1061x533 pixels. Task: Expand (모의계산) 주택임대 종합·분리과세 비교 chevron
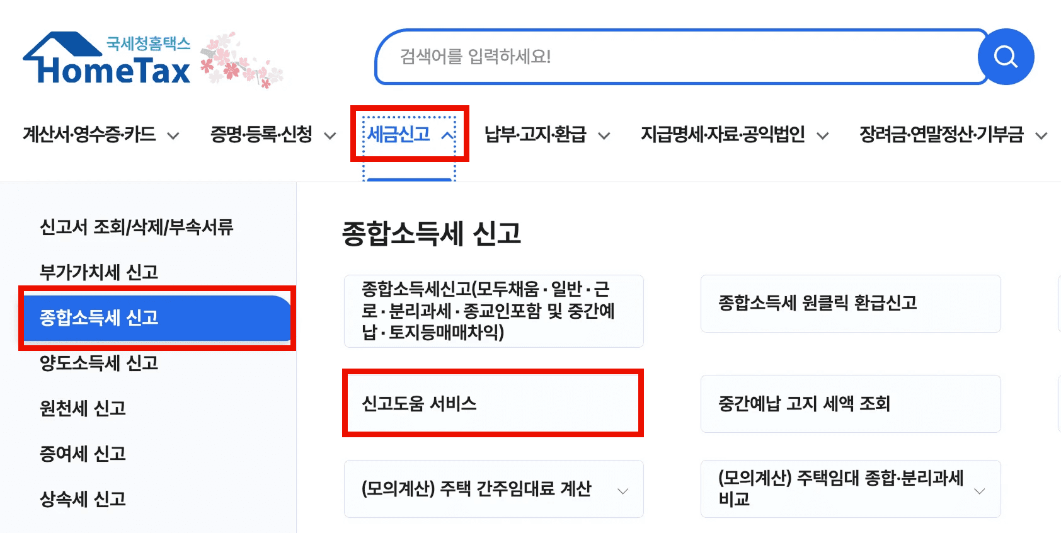pyautogui.click(x=979, y=491)
